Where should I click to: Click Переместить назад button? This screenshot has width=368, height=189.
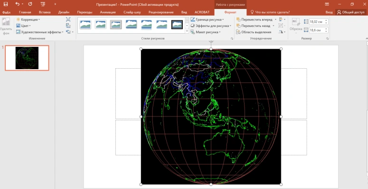click(x=253, y=26)
